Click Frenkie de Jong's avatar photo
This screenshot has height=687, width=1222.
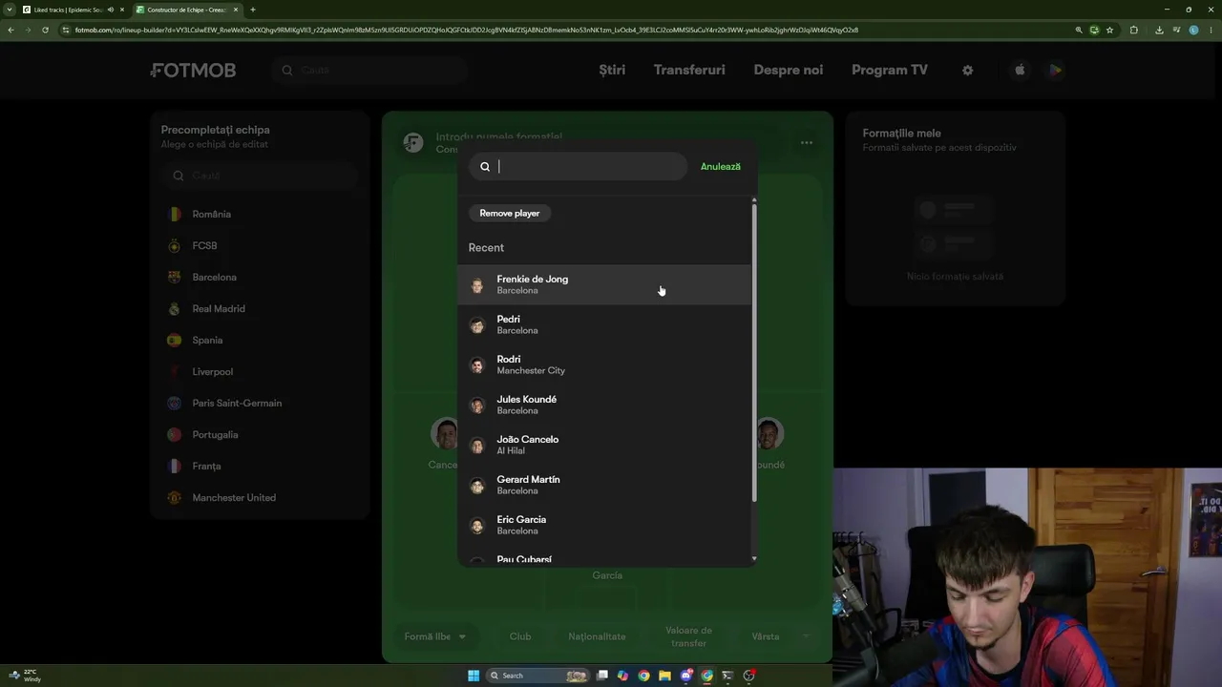477,285
